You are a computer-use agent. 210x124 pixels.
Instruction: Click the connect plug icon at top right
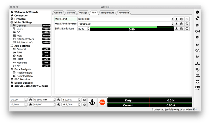click(x=198, y=12)
